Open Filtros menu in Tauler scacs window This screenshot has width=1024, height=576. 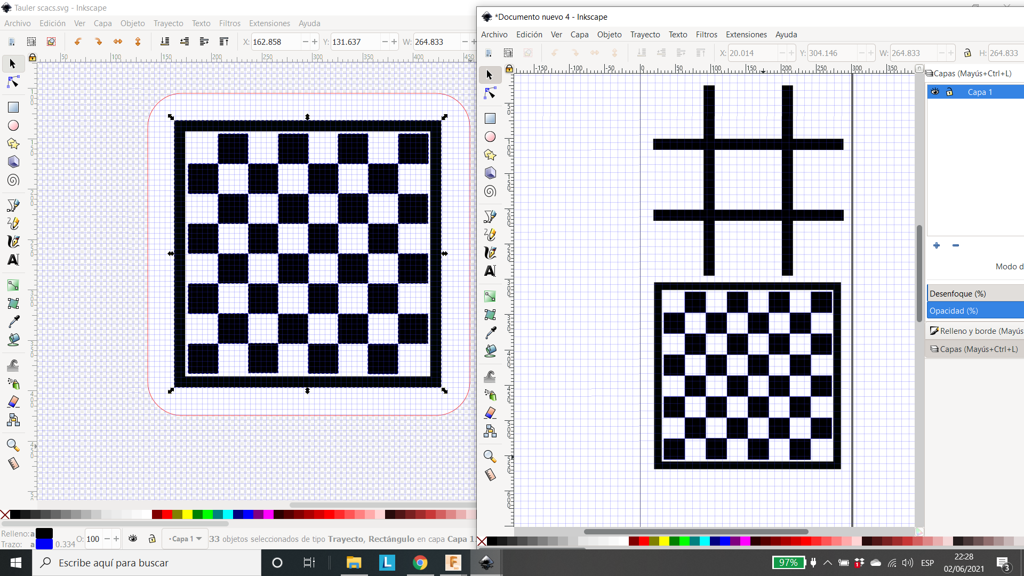point(229,23)
